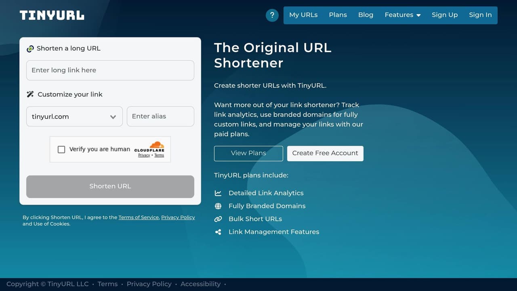Check the Verify you are human box
Viewport: 517px width, 291px height.
[x=61, y=150]
